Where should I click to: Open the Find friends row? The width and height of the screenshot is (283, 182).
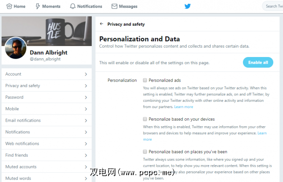click(x=46, y=155)
